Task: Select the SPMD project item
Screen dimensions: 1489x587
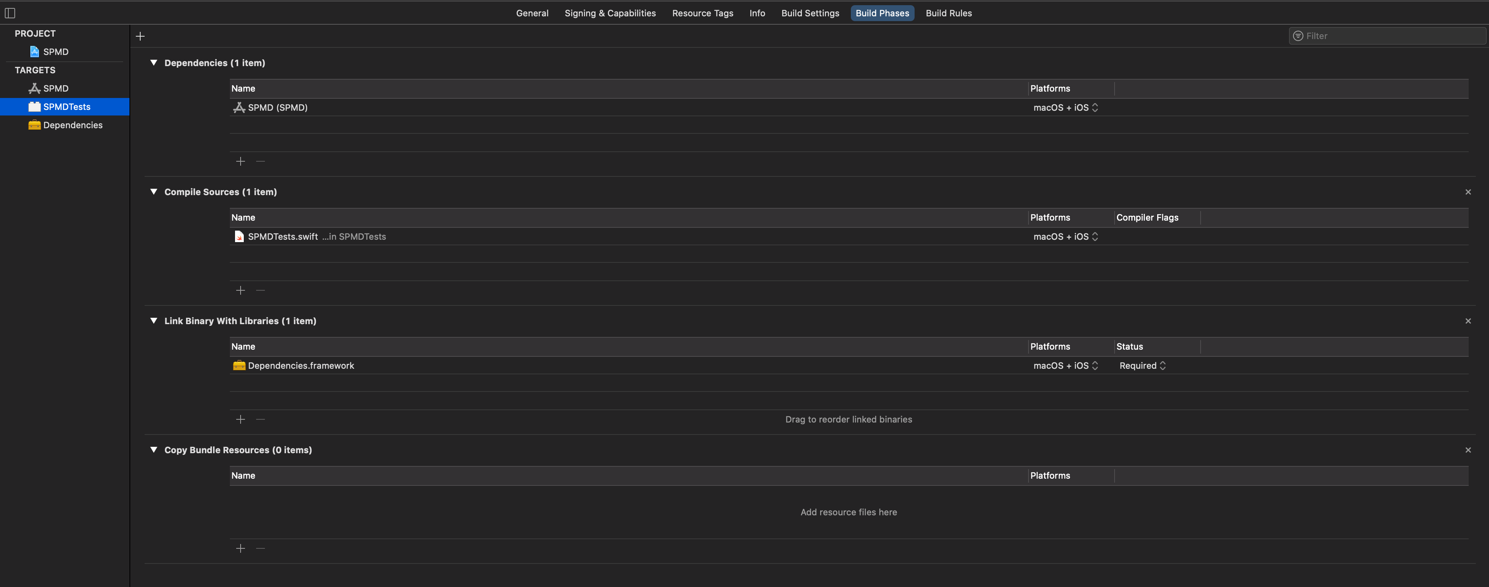Action: pyautogui.click(x=55, y=51)
